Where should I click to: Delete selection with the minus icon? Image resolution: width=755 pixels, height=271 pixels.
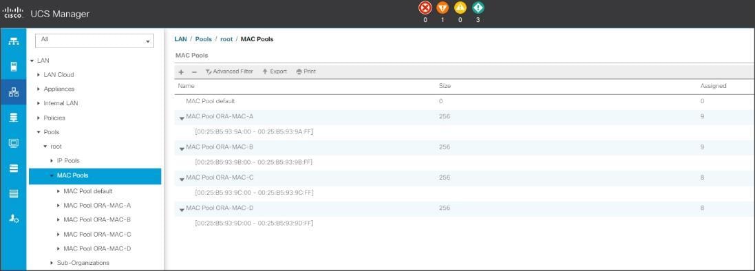pyautogui.click(x=194, y=72)
